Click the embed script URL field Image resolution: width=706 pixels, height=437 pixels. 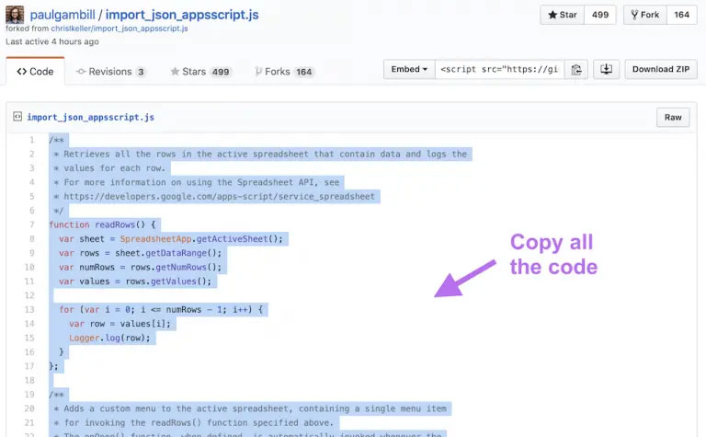pyautogui.click(x=499, y=69)
